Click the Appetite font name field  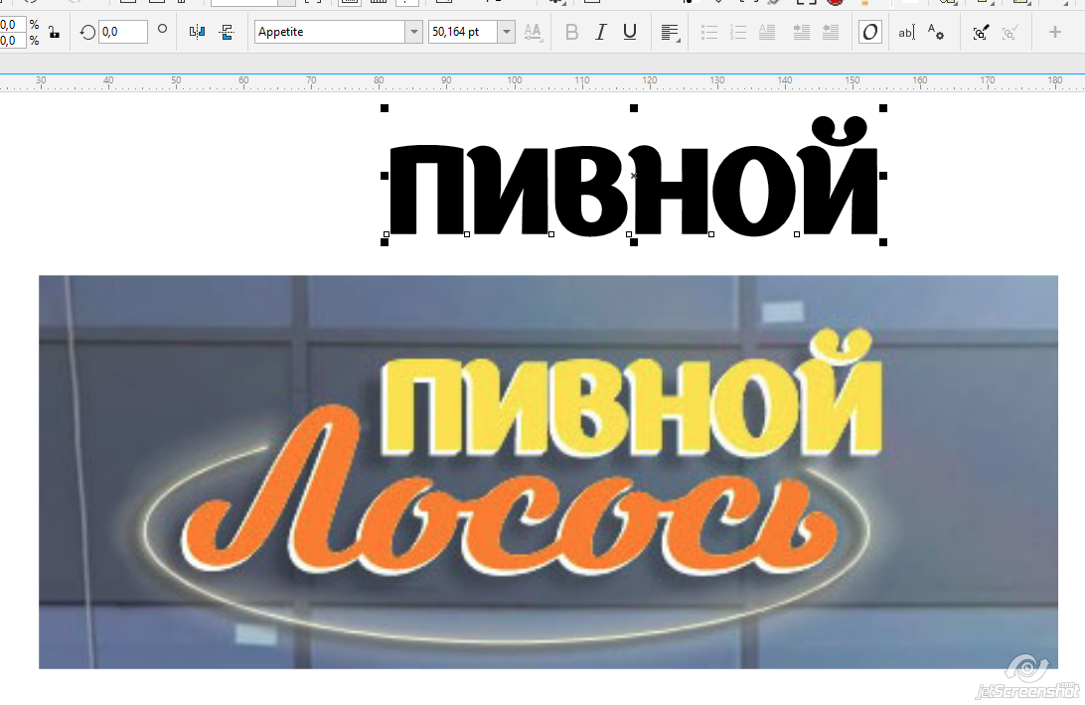(330, 32)
